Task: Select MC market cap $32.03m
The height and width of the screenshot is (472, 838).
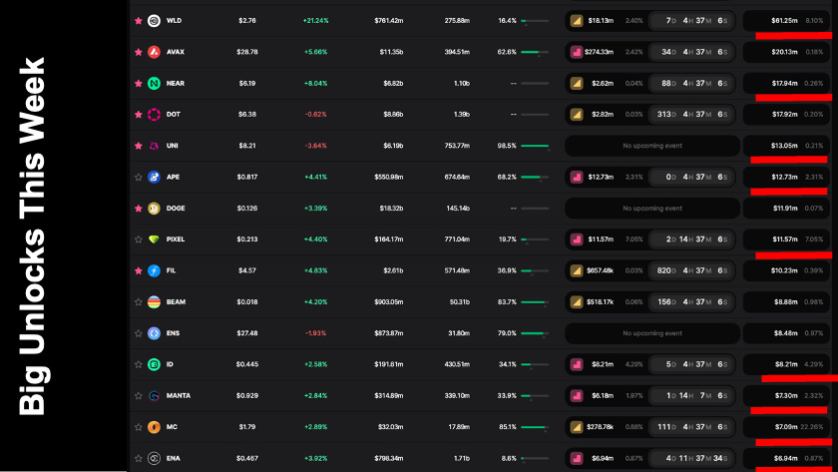Action: click(x=391, y=427)
